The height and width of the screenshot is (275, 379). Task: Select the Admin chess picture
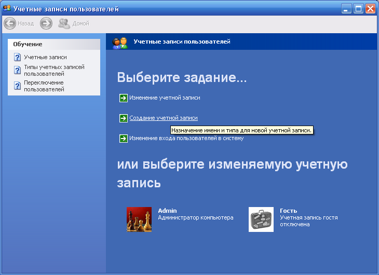(x=139, y=219)
